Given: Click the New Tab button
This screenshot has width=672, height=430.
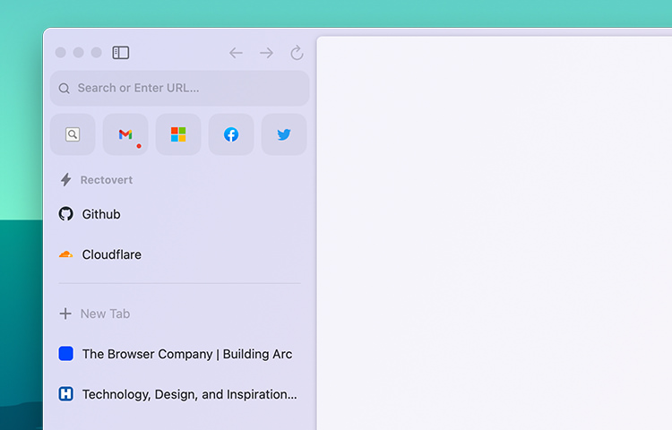Looking at the screenshot, I should coord(179,314).
